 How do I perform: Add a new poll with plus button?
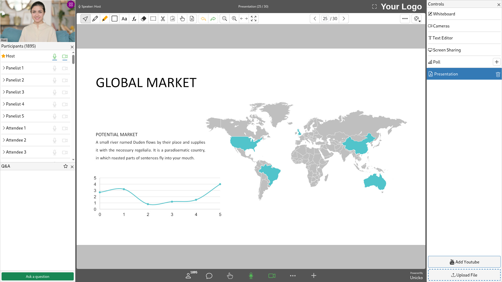497,62
